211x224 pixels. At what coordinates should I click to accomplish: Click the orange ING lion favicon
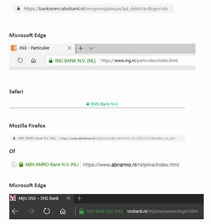click(14, 48)
